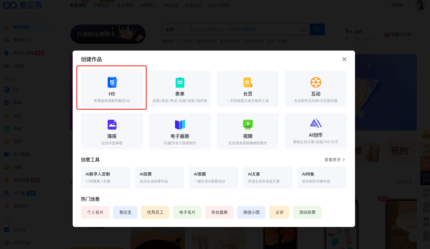The height and width of the screenshot is (249, 430).
Task: Choose the 表单 form icon
Action: click(180, 83)
